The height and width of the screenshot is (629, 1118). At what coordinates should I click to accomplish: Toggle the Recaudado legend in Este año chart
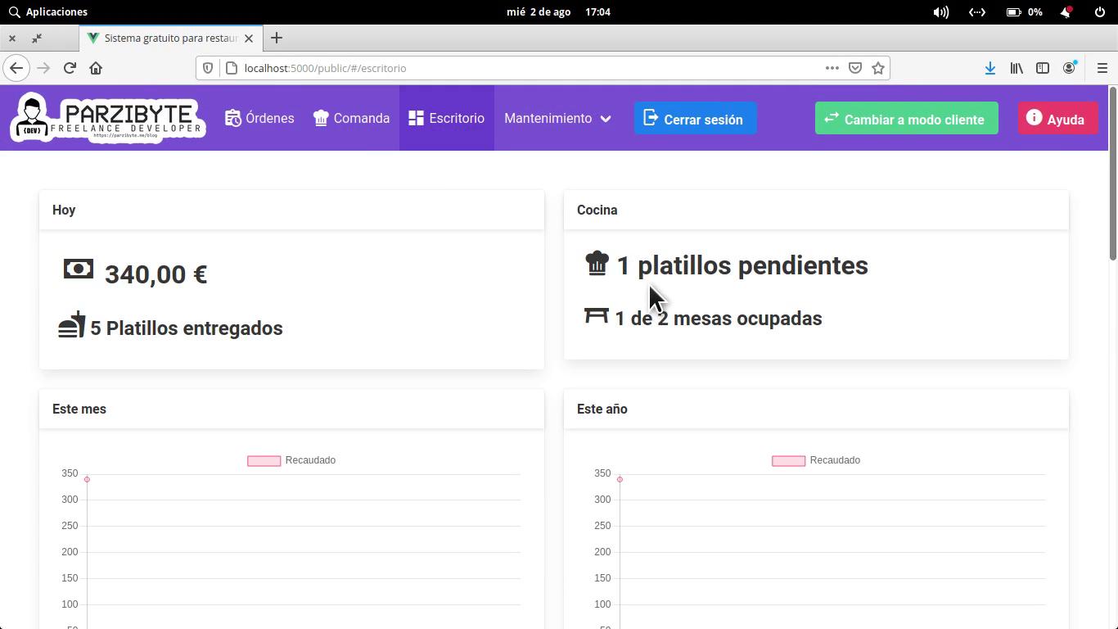[816, 460]
